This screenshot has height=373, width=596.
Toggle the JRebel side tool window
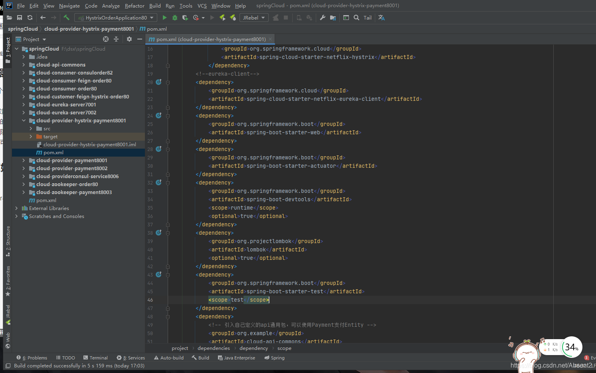8,315
